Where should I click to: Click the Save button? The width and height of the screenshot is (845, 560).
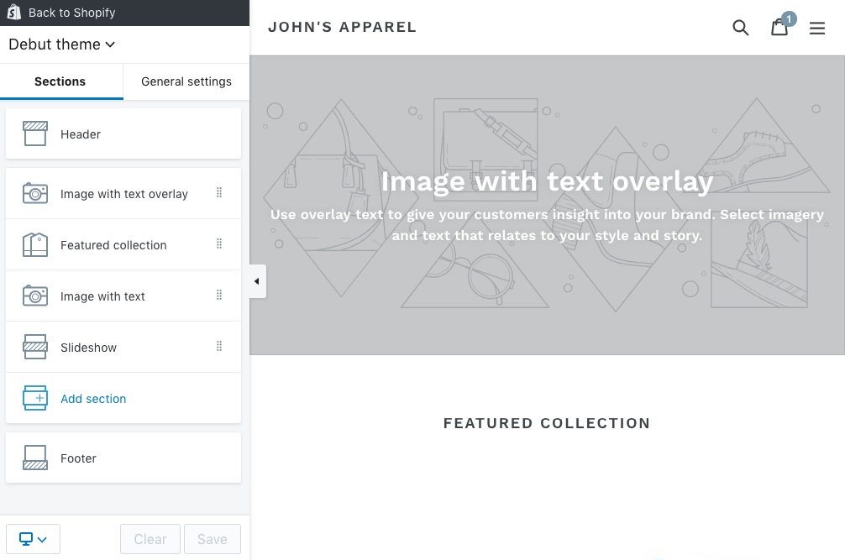tap(212, 538)
